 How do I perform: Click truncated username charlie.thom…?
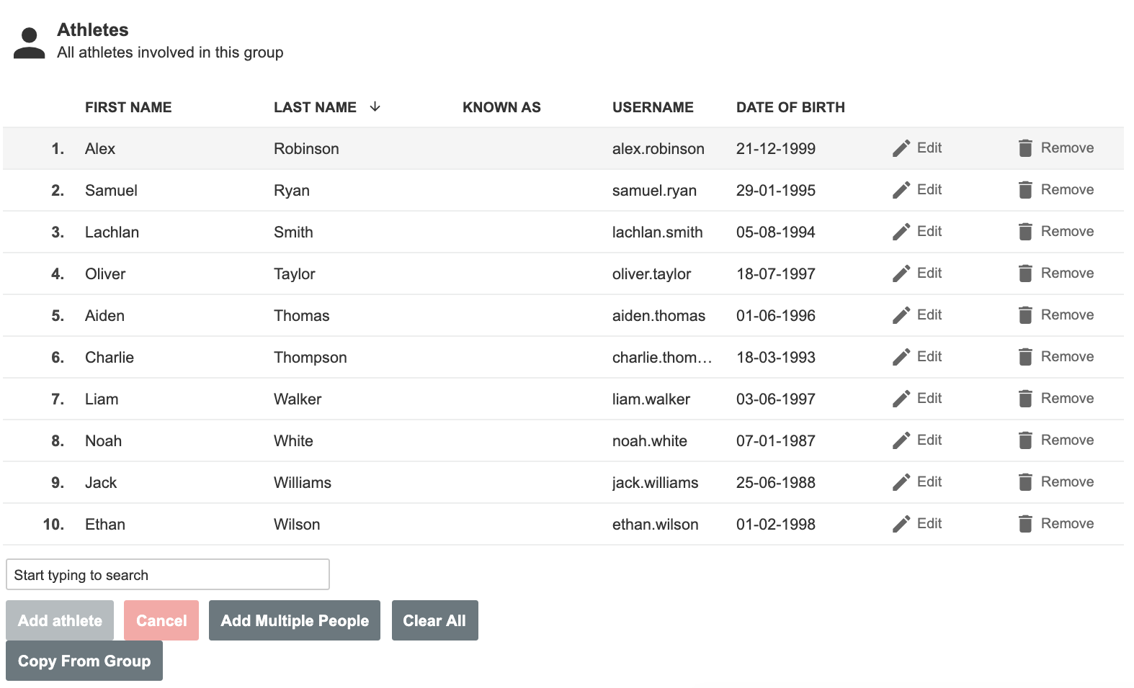pos(662,358)
